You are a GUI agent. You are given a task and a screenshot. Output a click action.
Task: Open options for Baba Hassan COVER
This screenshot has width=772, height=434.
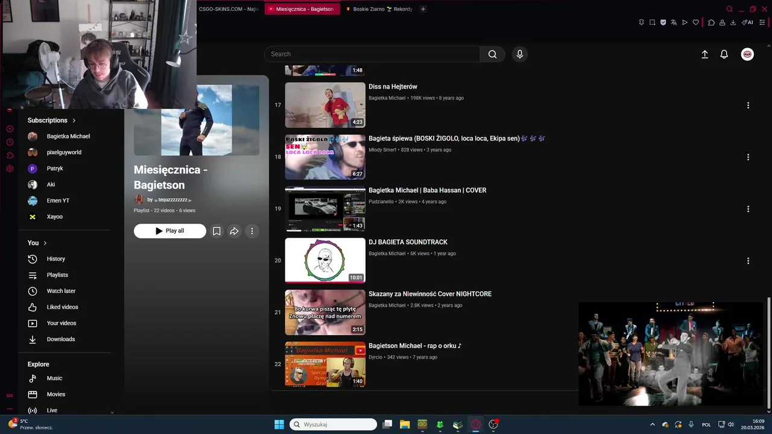pyautogui.click(x=748, y=209)
